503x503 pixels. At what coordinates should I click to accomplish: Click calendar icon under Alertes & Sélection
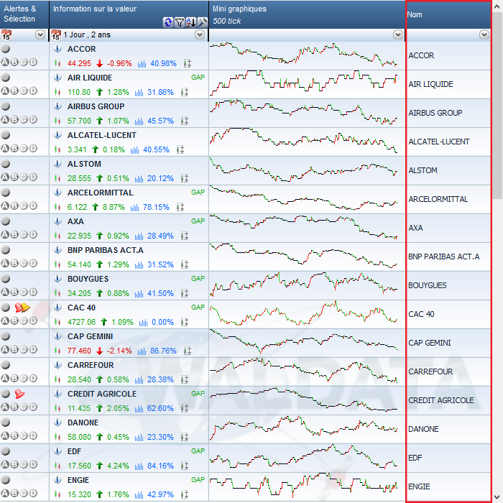coord(6,35)
